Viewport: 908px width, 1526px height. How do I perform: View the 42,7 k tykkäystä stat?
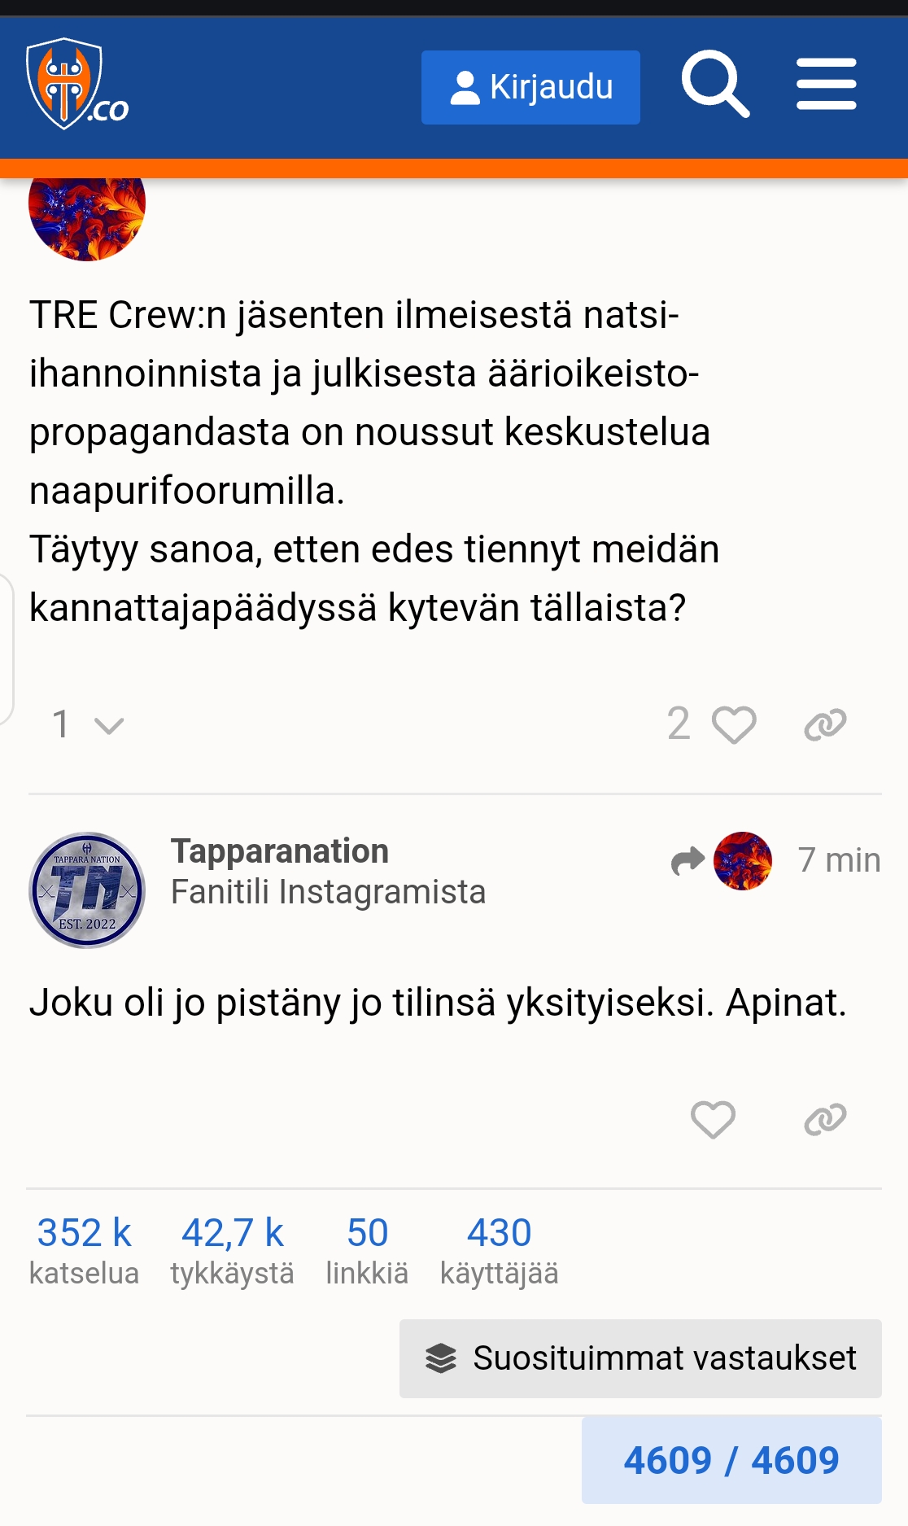pos(232,1251)
